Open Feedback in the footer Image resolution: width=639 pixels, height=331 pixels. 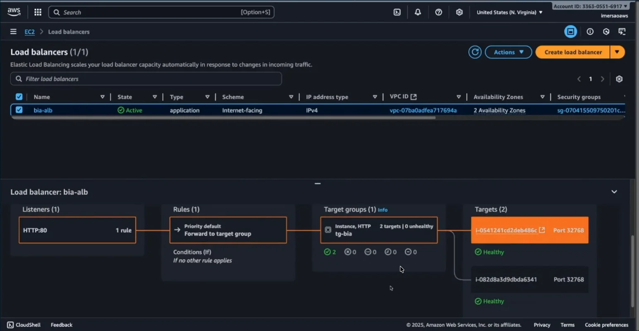pyautogui.click(x=62, y=325)
